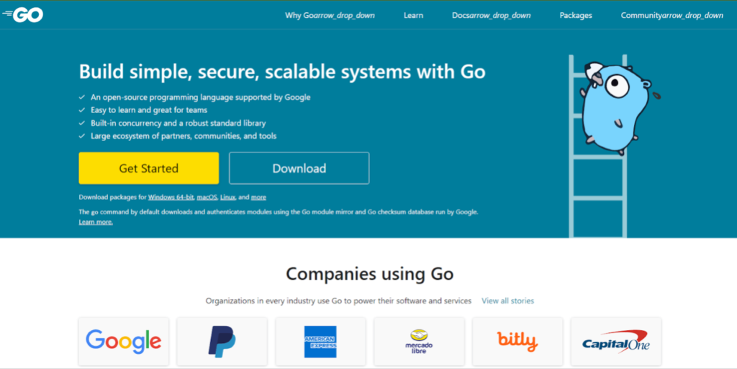Expand the Community dropdown menu
737x369 pixels.
[x=672, y=16]
